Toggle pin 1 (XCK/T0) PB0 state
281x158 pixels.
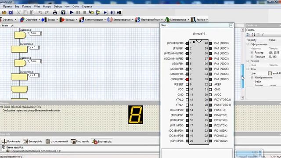coord(187,43)
